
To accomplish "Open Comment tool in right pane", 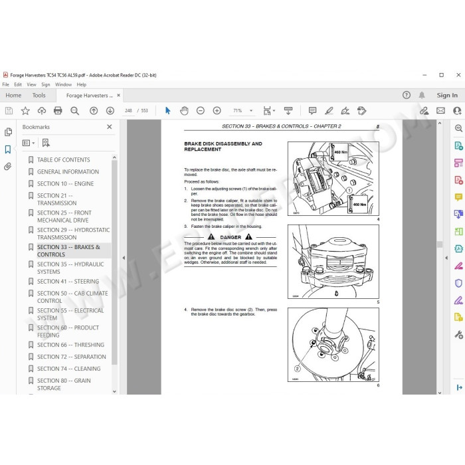I will (x=458, y=197).
